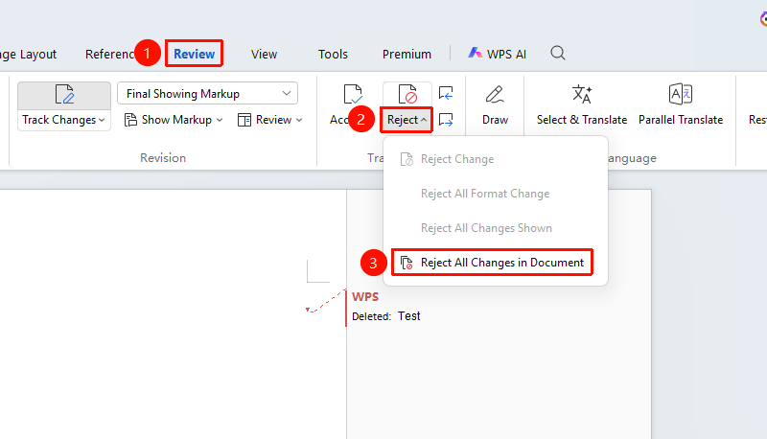Click the Track Changes pencil-page icon
Viewport: 767px width, 439px height.
64,94
